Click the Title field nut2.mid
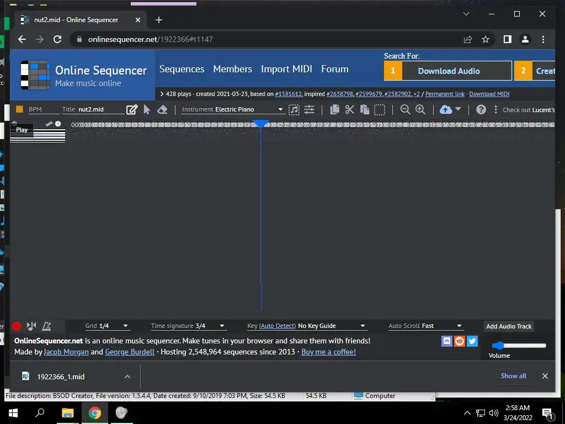 coord(101,109)
